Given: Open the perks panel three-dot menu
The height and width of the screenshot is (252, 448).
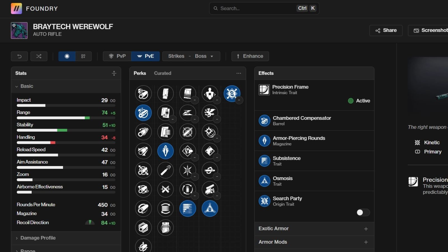Looking at the screenshot, I should pos(239,73).
